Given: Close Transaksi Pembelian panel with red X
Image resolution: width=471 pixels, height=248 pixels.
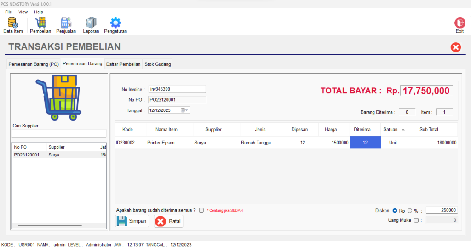Looking at the screenshot, I should coord(455,47).
